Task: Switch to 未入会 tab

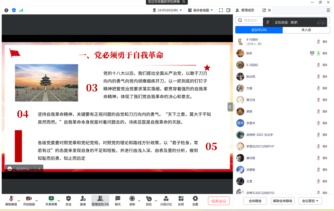Action: click(x=306, y=30)
